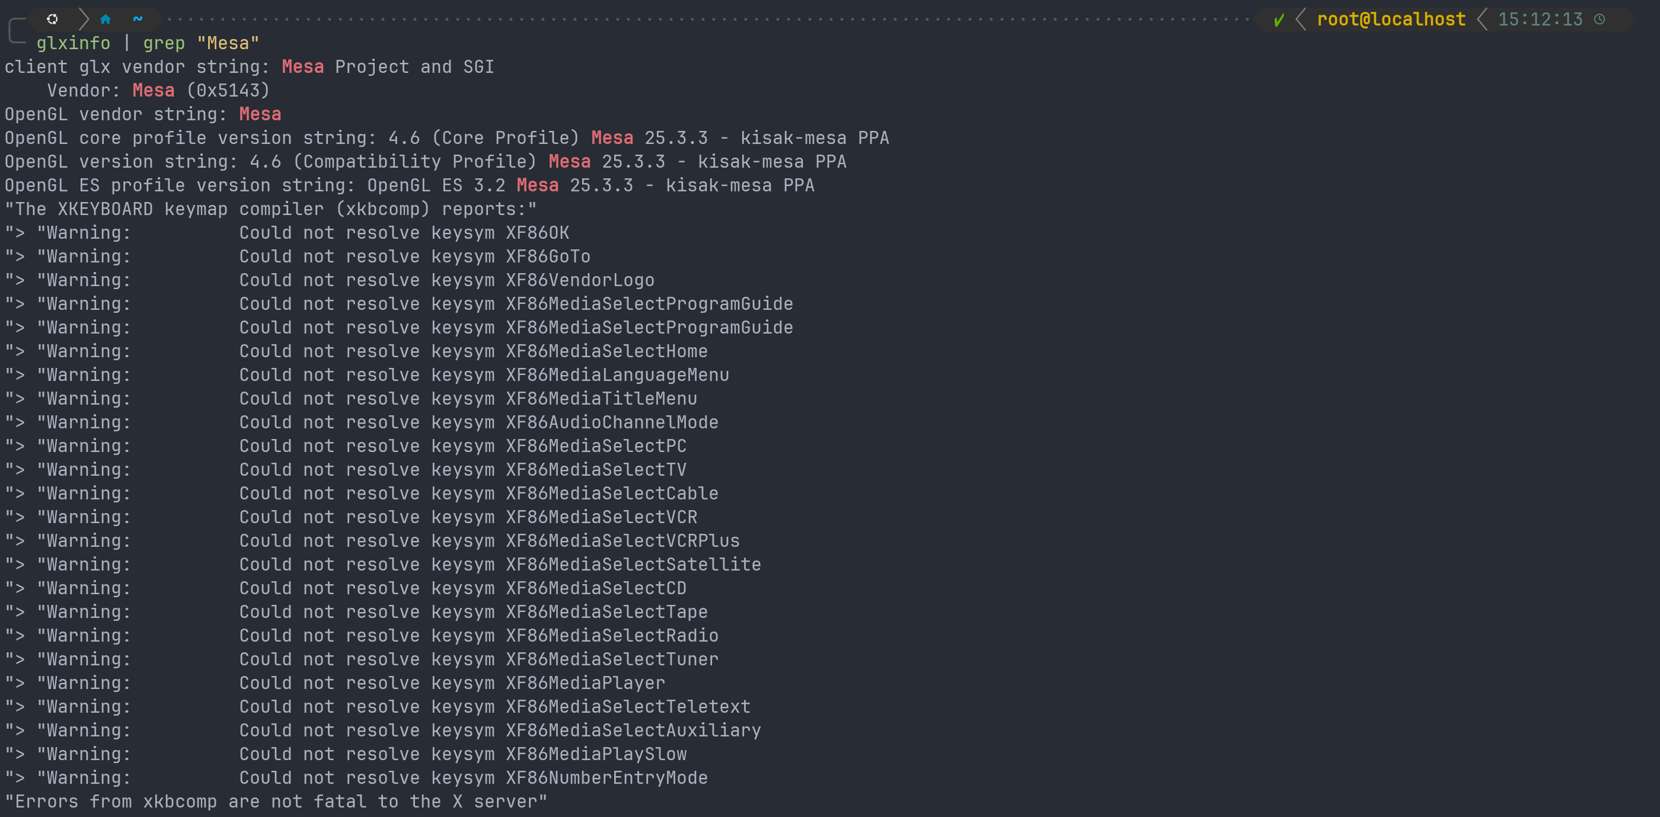Click the "Errors from xkbcomp" final line
This screenshot has height=817, width=1660.
(276, 802)
